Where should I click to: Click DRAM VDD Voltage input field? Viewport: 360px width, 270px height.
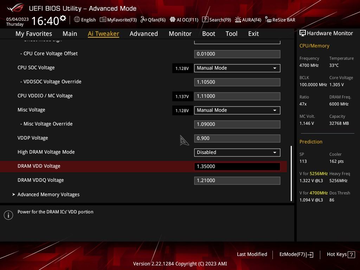click(x=237, y=166)
